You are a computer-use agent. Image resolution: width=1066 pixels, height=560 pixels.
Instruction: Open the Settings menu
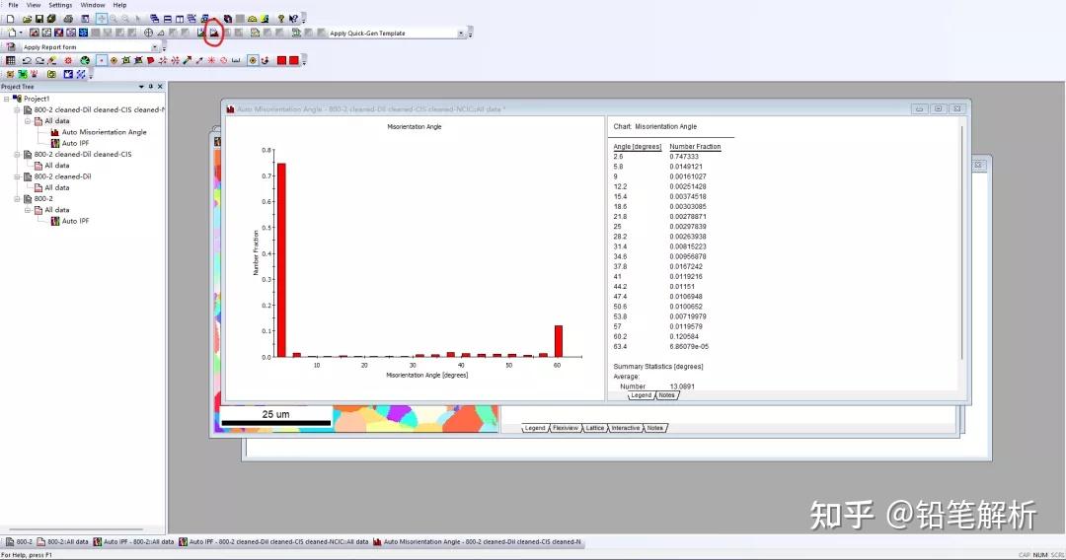point(60,5)
